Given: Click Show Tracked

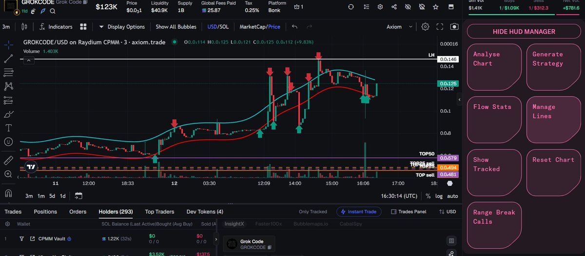Looking at the screenshot, I should coord(494,173).
